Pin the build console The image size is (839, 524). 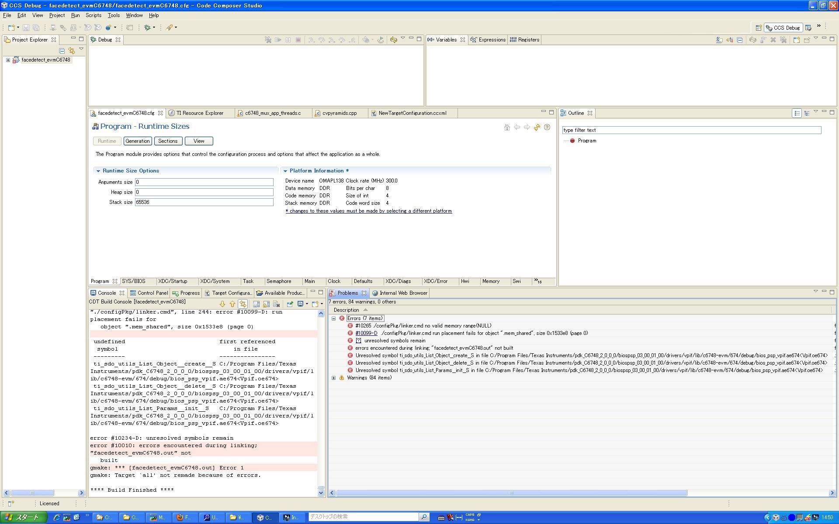pyautogui.click(x=290, y=304)
